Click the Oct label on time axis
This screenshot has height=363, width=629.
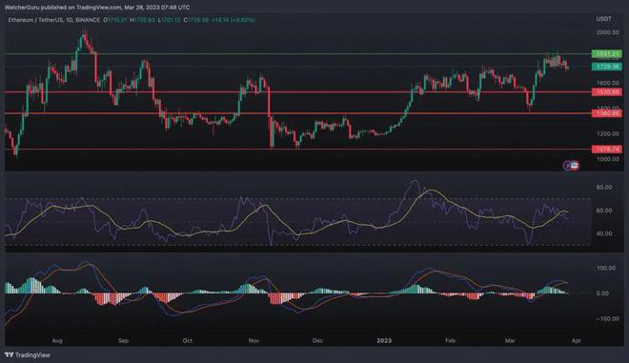tap(188, 340)
